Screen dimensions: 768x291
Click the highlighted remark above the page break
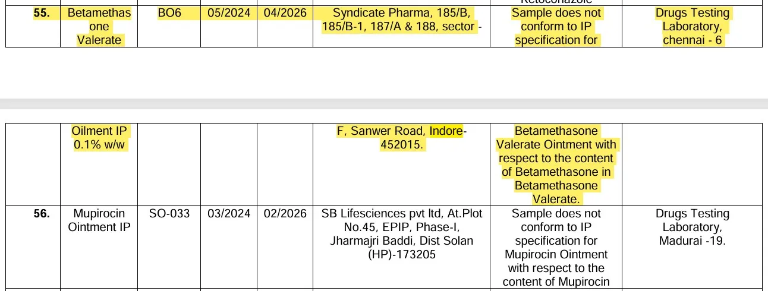pyautogui.click(x=556, y=27)
